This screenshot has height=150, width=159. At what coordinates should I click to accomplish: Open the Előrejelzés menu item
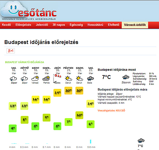point(23,25)
